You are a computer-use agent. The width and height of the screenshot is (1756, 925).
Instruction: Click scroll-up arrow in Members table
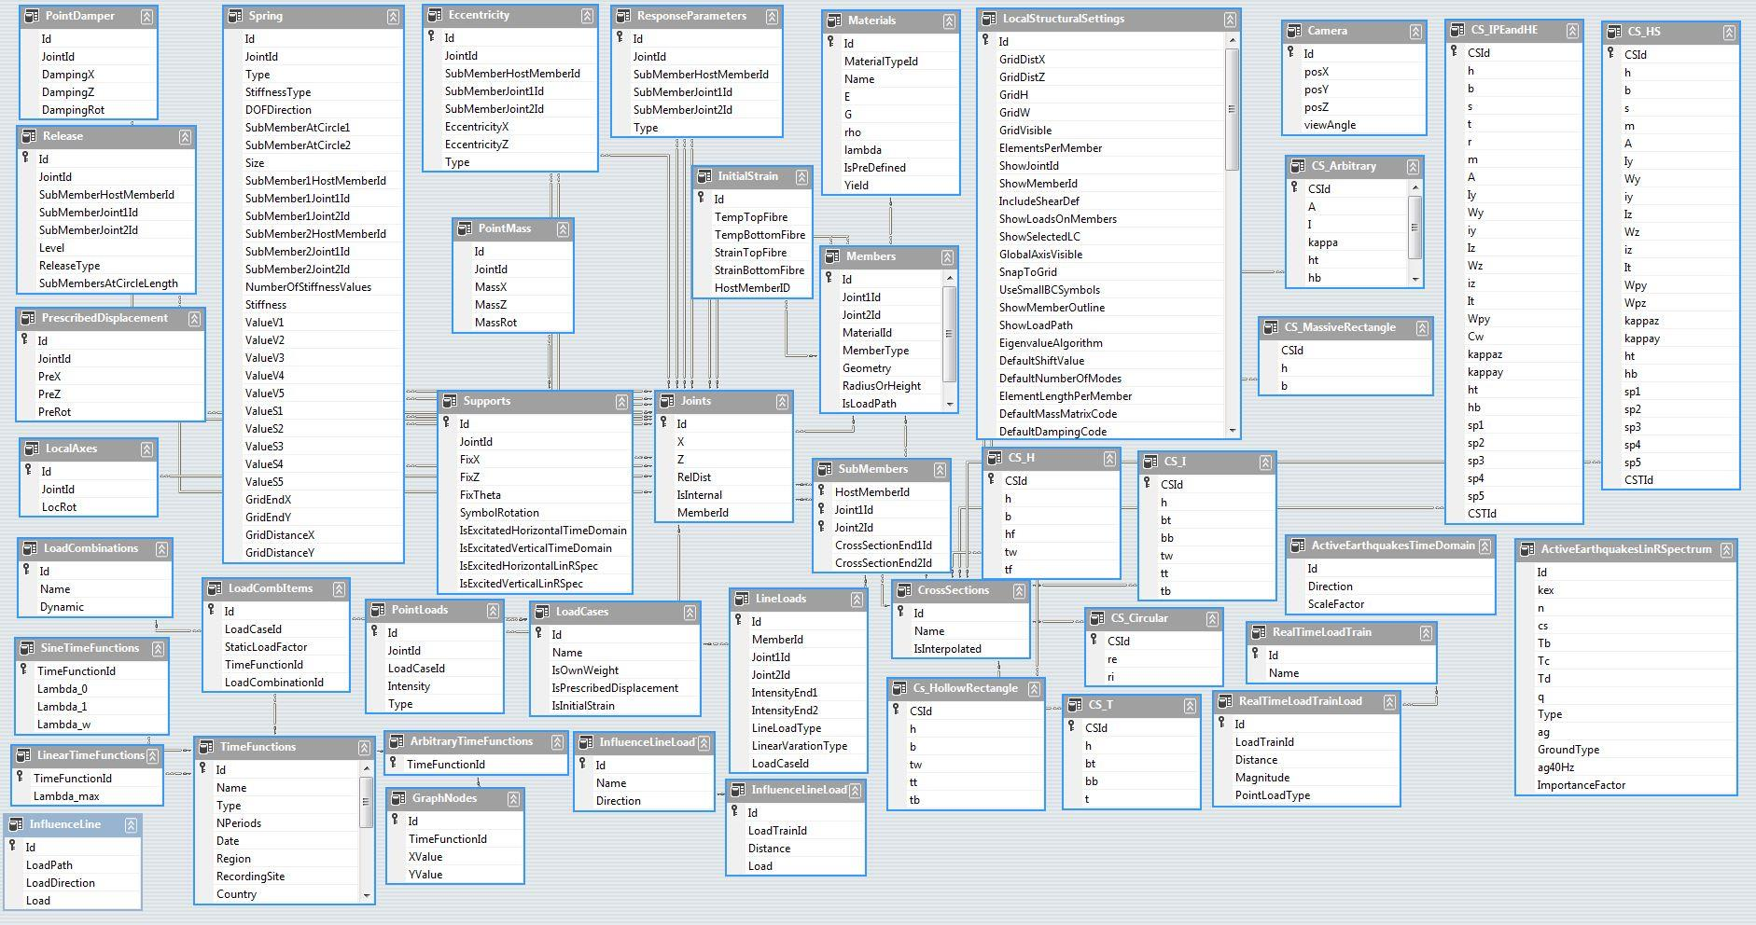tap(950, 278)
